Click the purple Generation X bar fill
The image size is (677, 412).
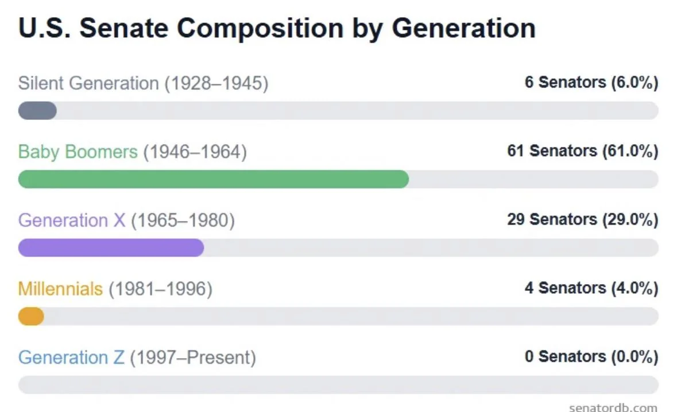tap(111, 247)
